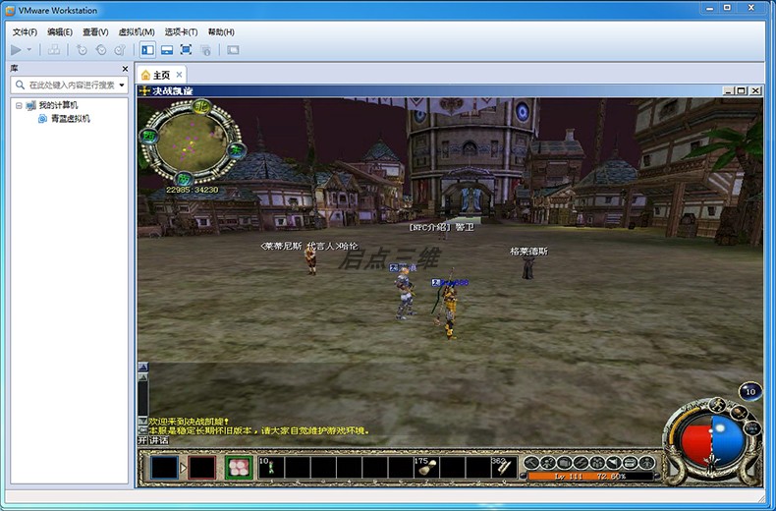
Task: Click the 讲话 chat button
Action: [x=159, y=440]
